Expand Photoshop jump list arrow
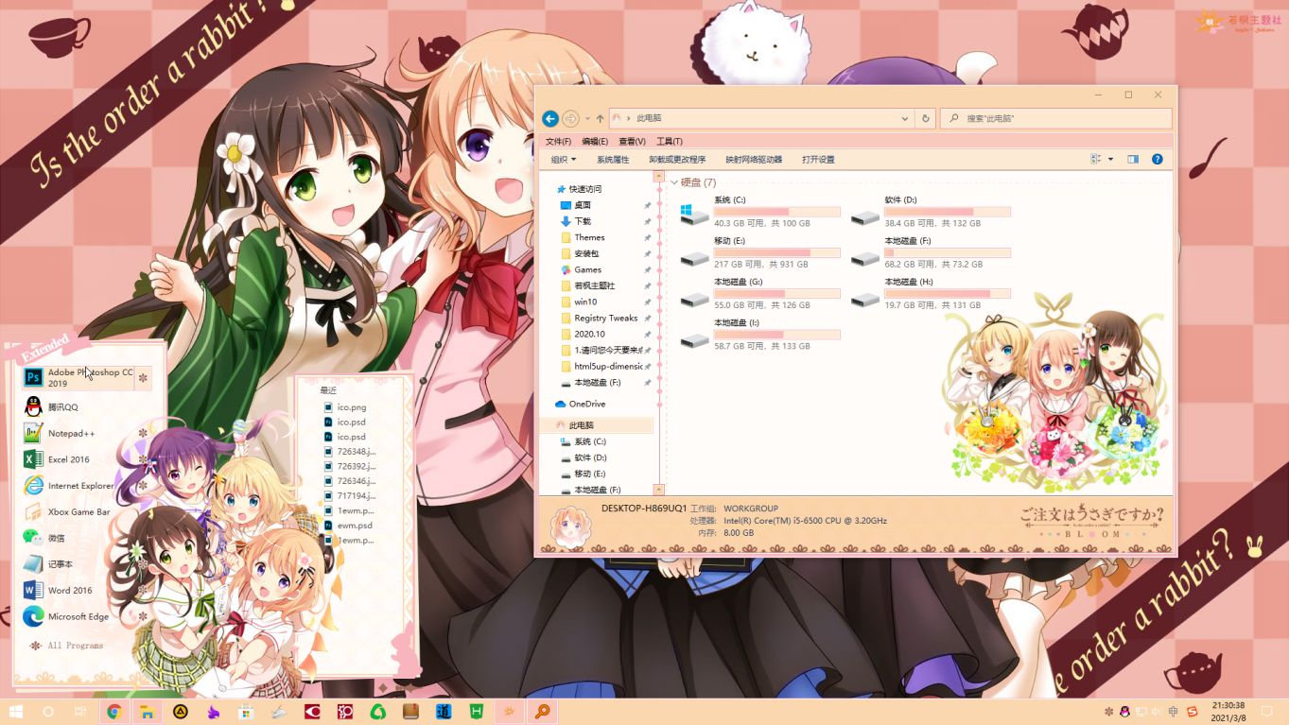The image size is (1289, 725). [143, 378]
